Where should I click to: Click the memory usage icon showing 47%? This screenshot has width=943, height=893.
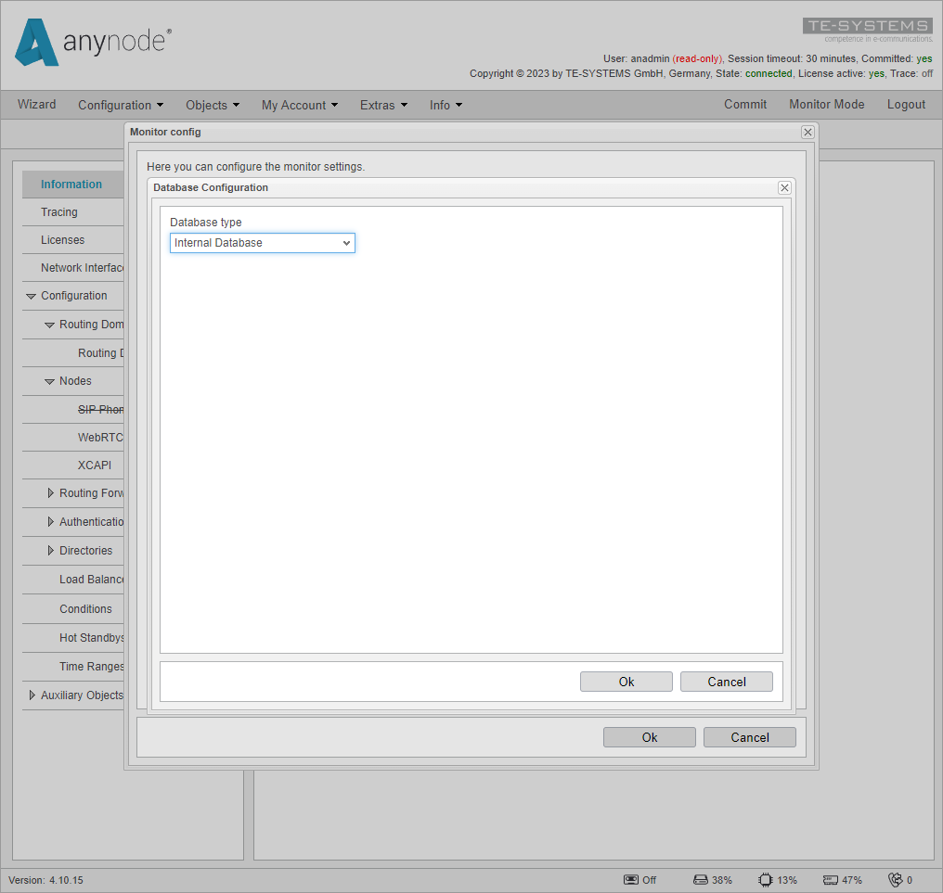point(829,879)
